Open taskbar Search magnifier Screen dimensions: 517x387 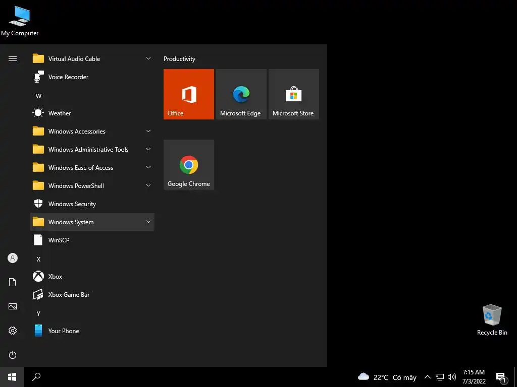tap(36, 377)
